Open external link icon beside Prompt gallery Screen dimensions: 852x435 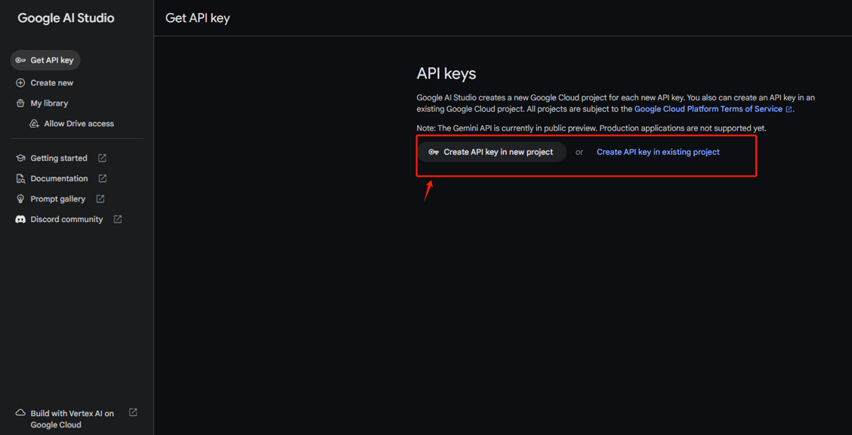100,199
